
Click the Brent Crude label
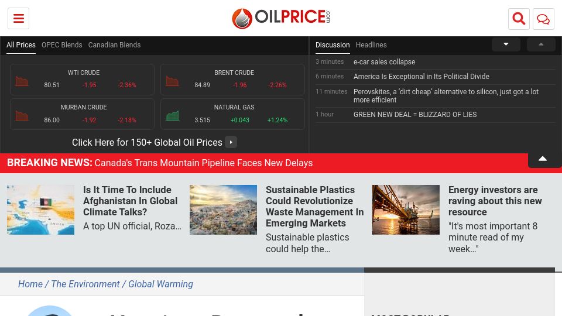click(x=234, y=73)
